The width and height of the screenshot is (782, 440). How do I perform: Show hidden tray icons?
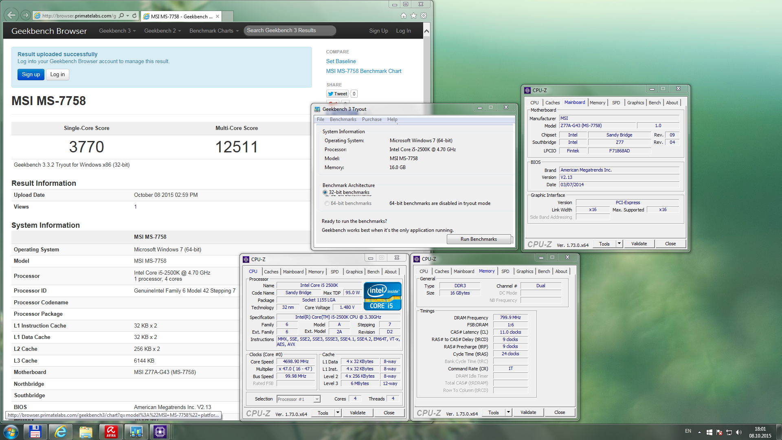pyautogui.click(x=699, y=432)
